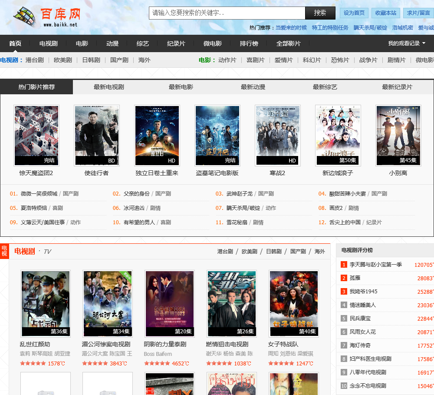Click the star rating under 乱世红颜劫
434x395 pixels.
pos(33,363)
